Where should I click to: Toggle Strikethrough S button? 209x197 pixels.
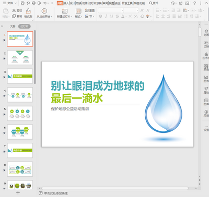tap(117, 16)
